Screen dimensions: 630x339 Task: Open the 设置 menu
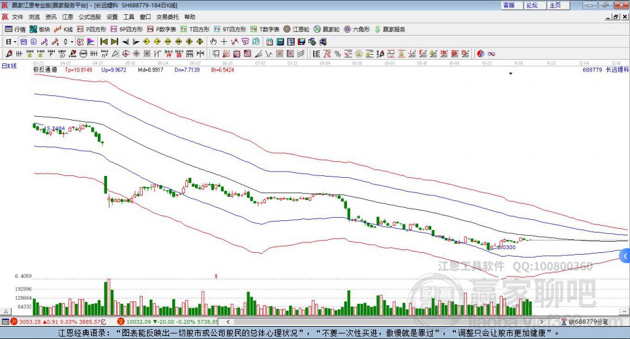click(112, 17)
